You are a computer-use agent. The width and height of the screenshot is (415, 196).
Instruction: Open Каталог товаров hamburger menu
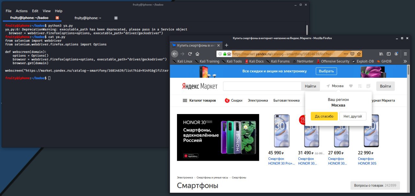[185, 100]
